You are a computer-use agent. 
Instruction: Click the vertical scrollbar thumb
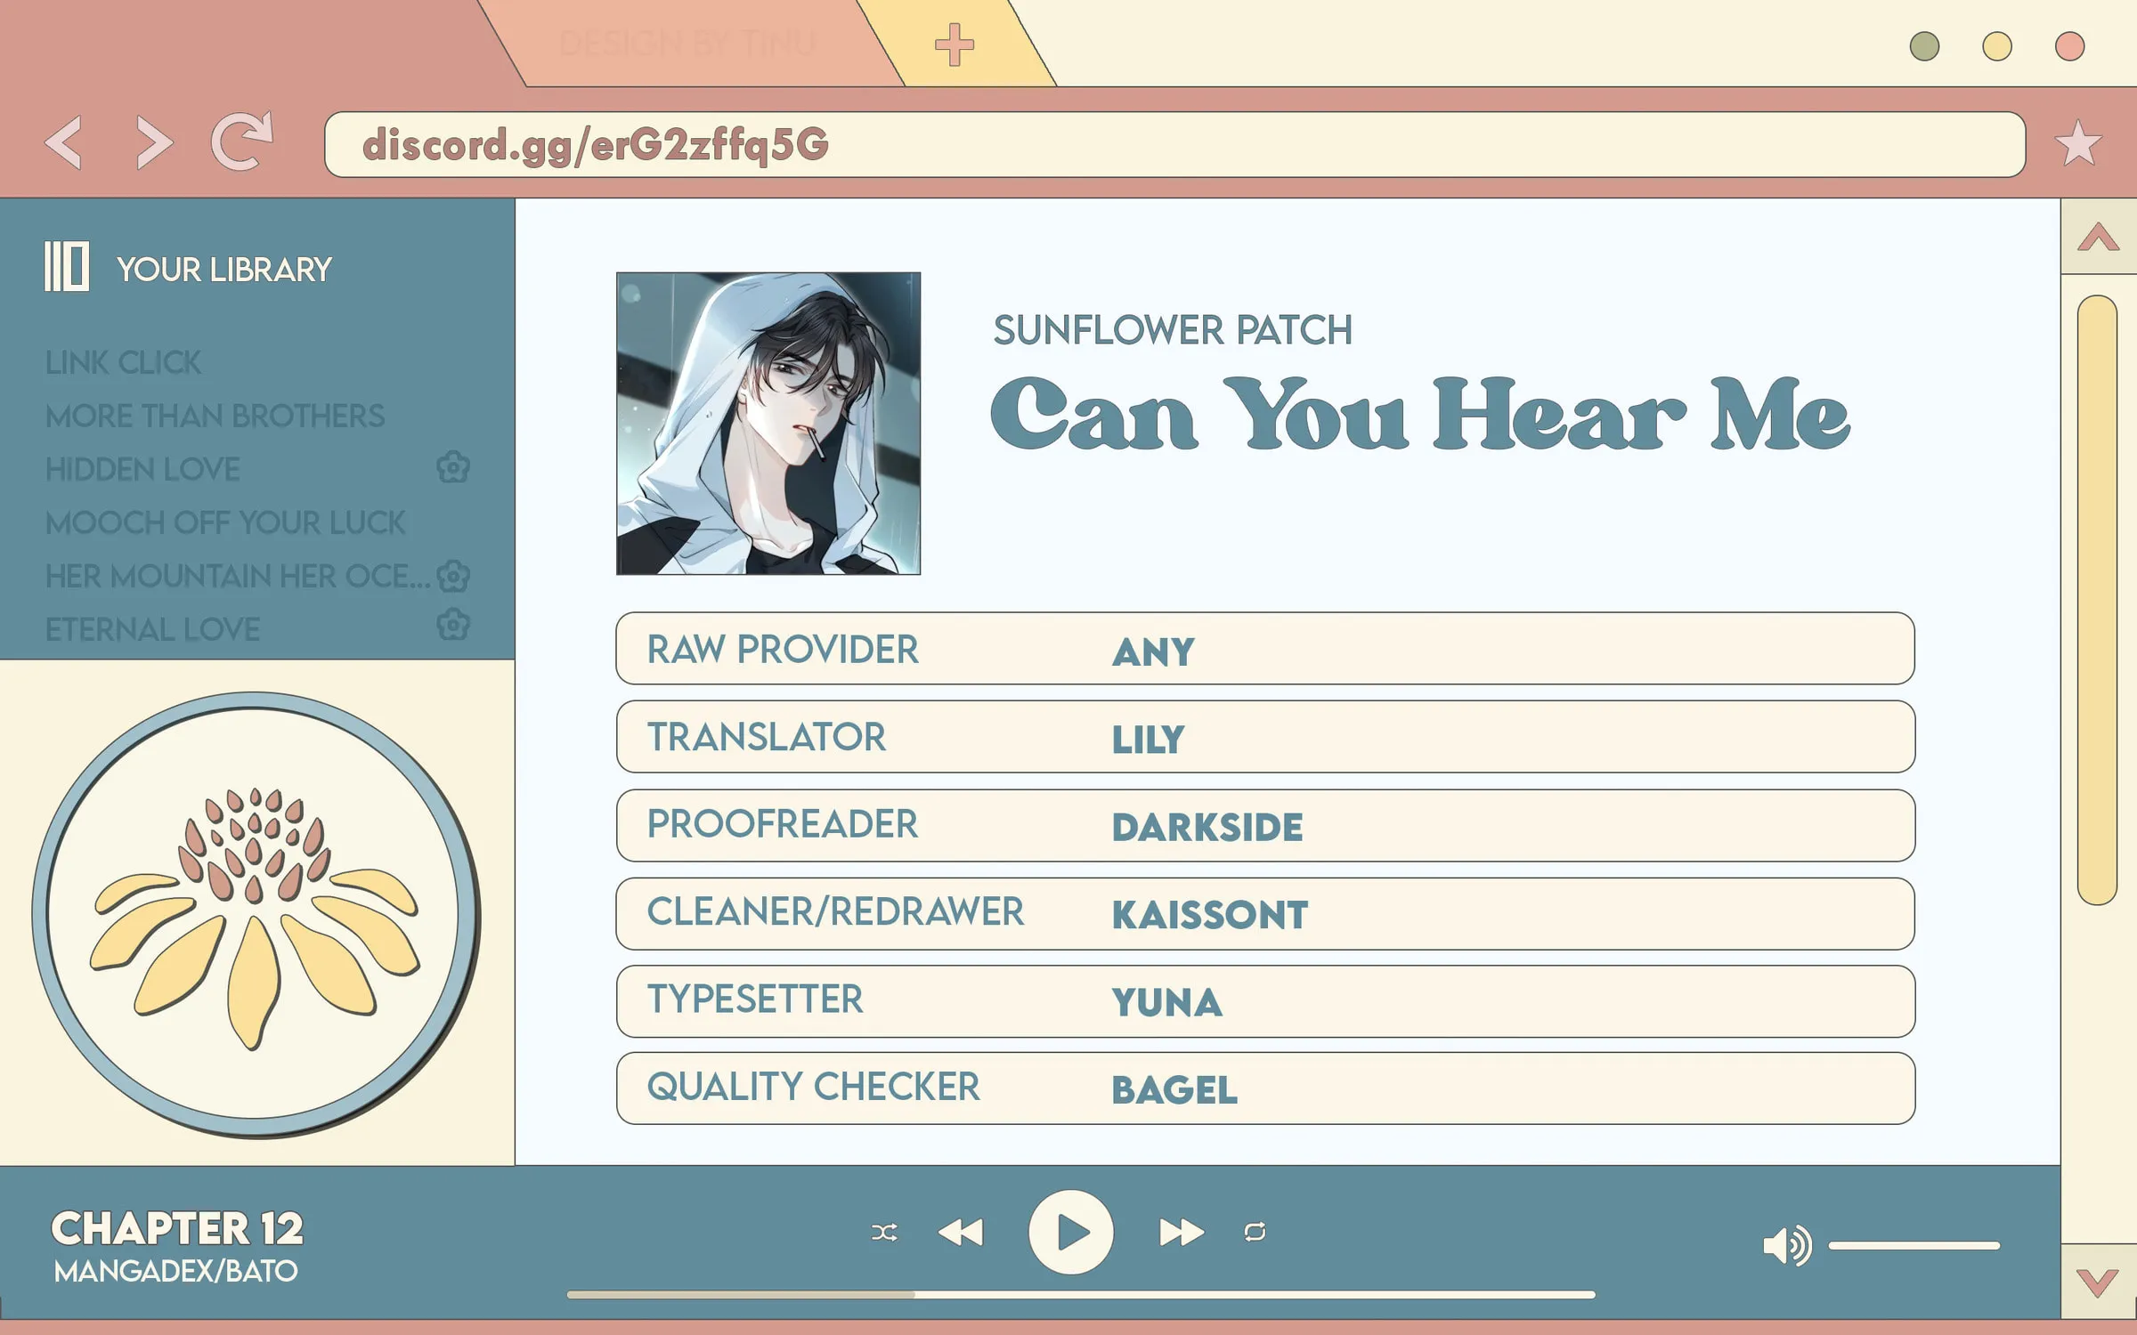(x=2097, y=600)
